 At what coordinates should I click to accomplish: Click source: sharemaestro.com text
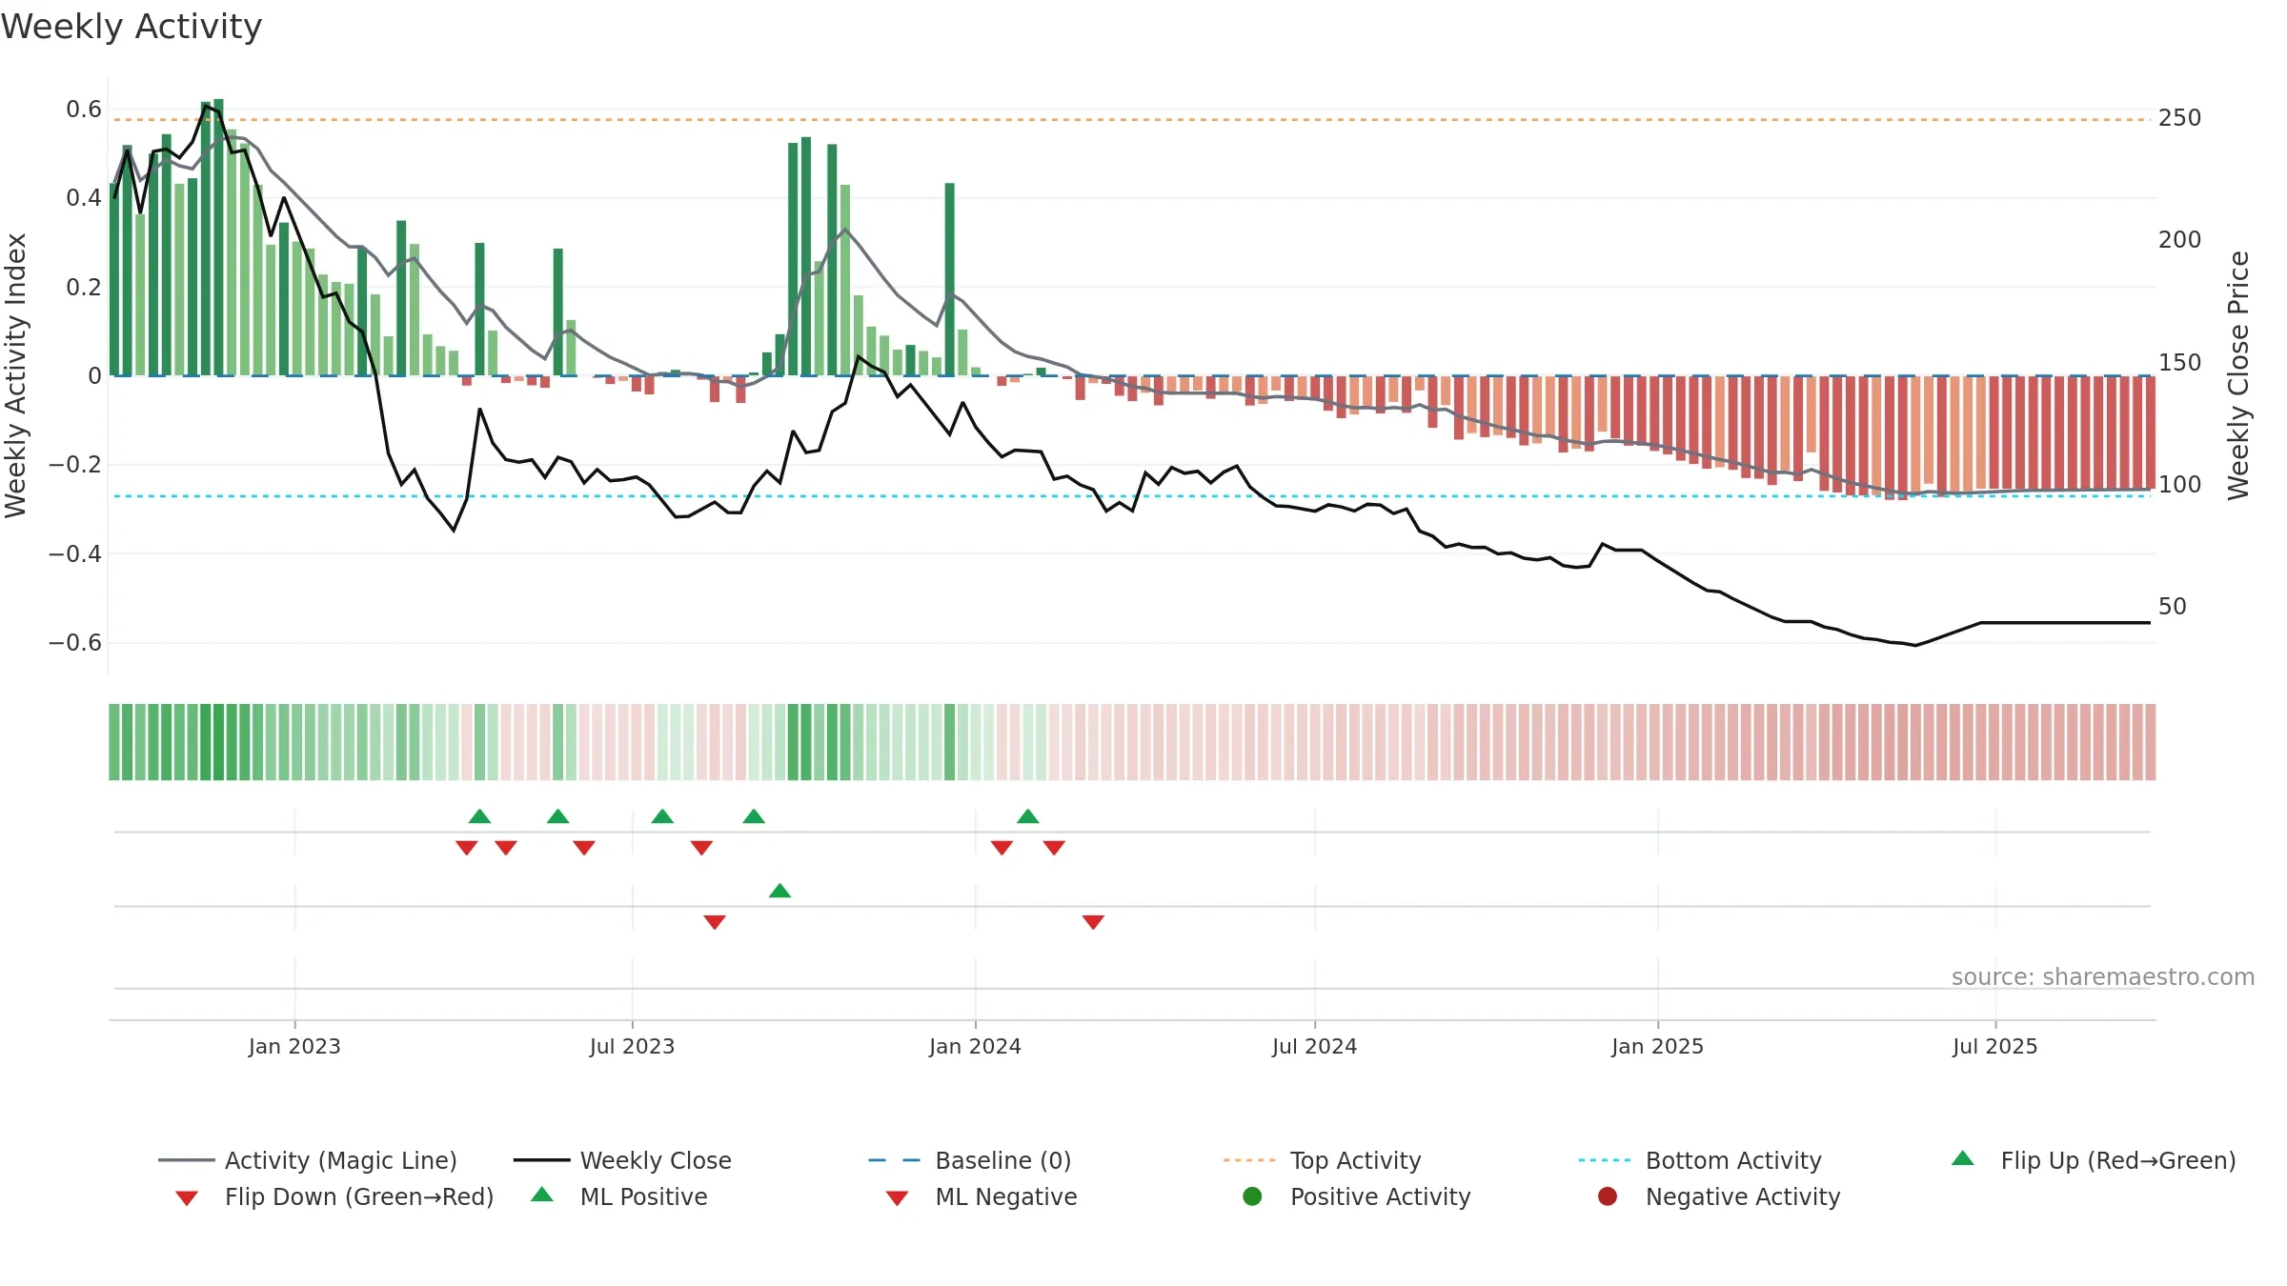click(x=2103, y=977)
